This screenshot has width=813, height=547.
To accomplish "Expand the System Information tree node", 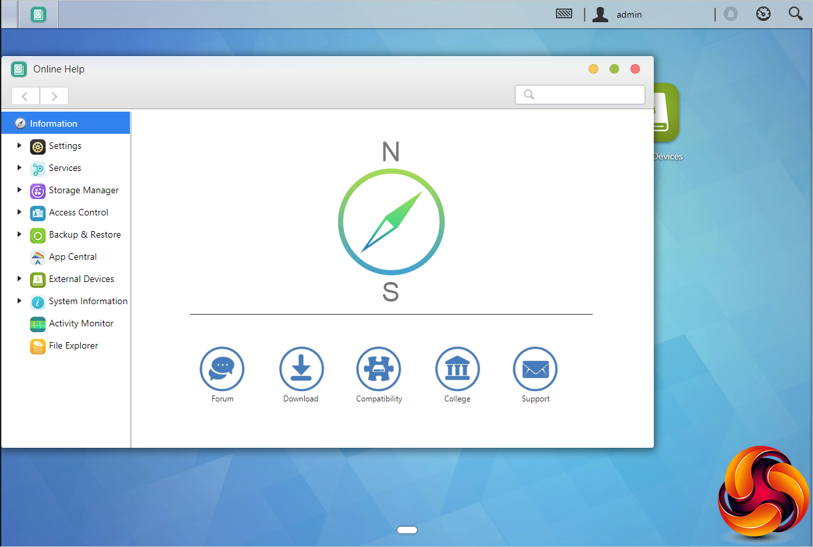I will [20, 301].
